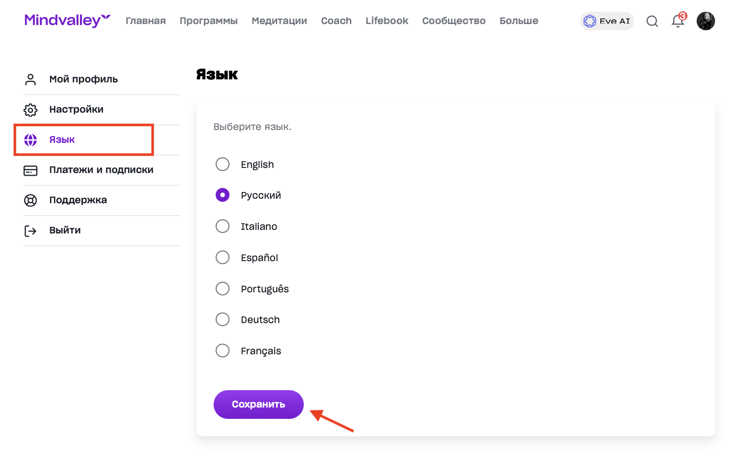This screenshot has height=469, width=753.
Task: Go to the Программы menu item
Action: click(208, 21)
